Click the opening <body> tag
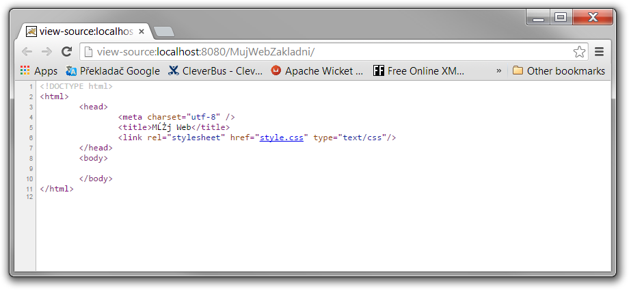The image size is (629, 290). [94, 158]
